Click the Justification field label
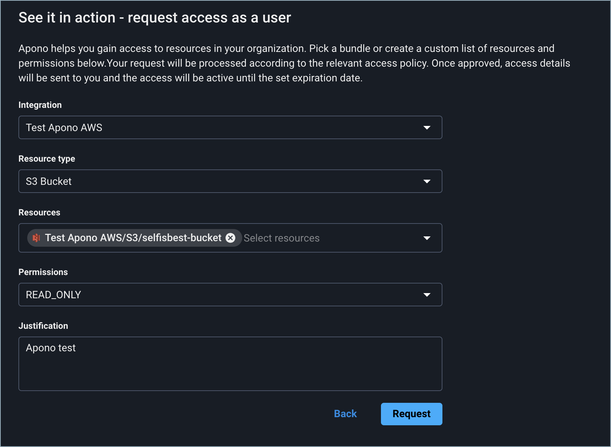 (43, 326)
